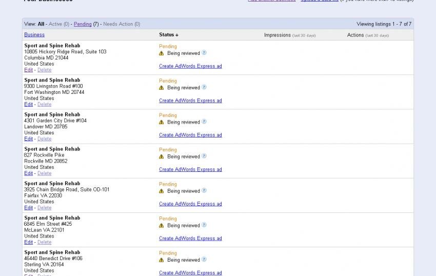Click 'Columbia MD 21044' text

(x=46, y=58)
